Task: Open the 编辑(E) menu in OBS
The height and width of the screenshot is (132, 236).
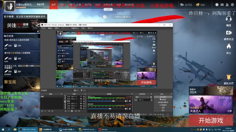Action: coord(50,28)
